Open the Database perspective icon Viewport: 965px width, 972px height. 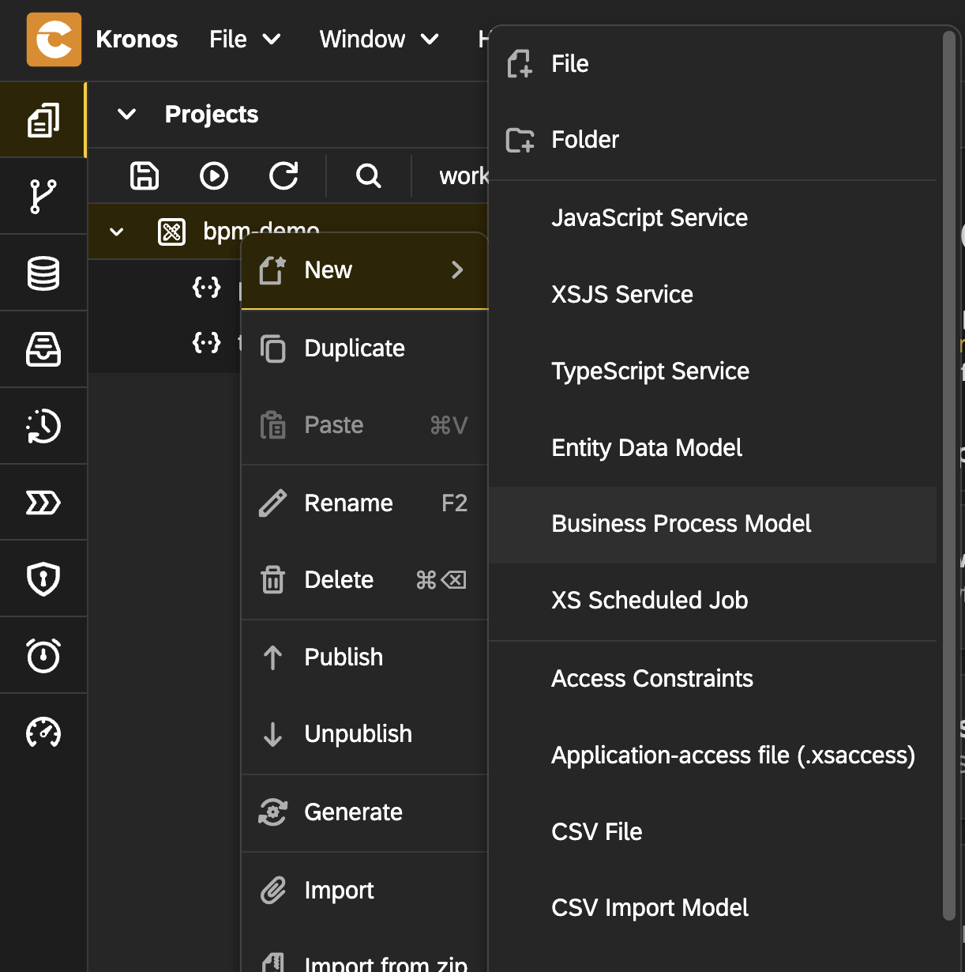[x=43, y=273]
